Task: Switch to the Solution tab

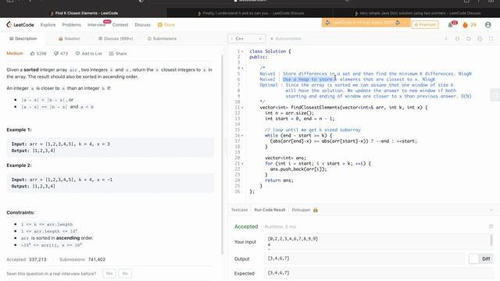Action: (x=70, y=38)
